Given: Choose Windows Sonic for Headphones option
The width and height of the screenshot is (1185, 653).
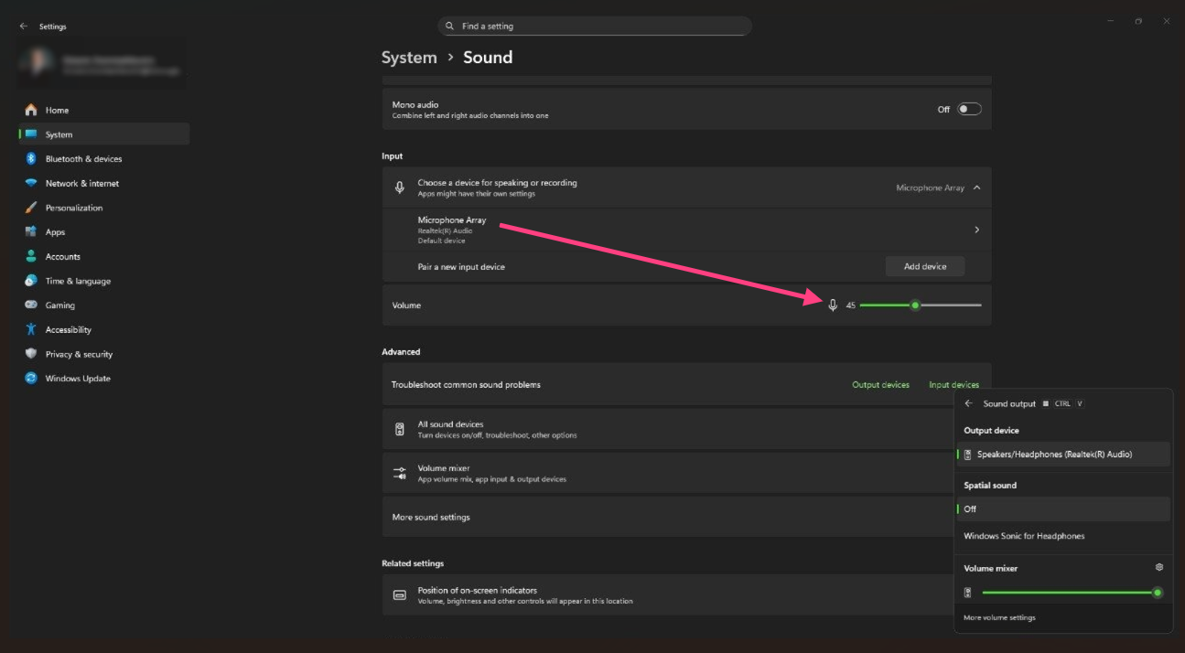Looking at the screenshot, I should [1024, 536].
